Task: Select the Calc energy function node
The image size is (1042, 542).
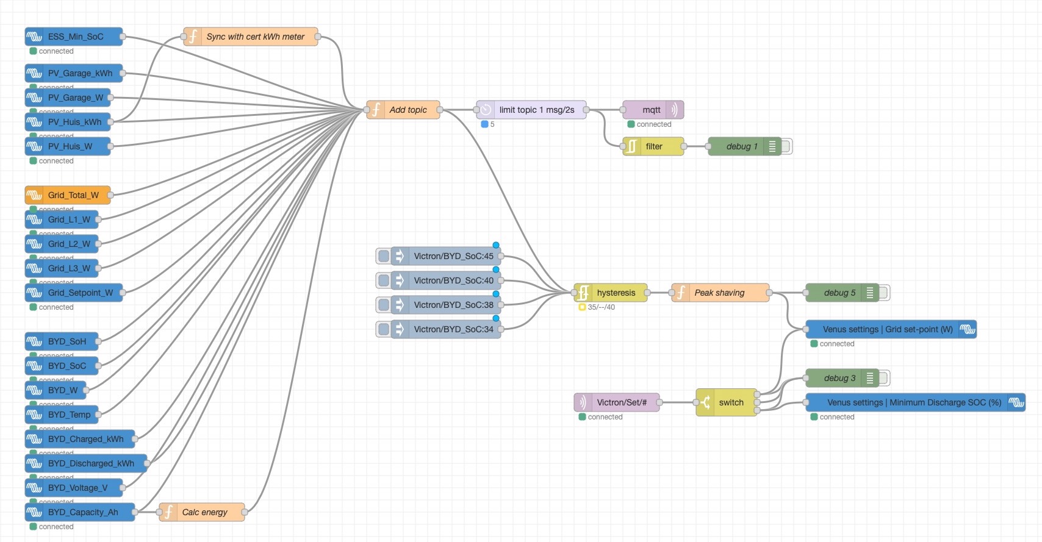Action: click(204, 512)
